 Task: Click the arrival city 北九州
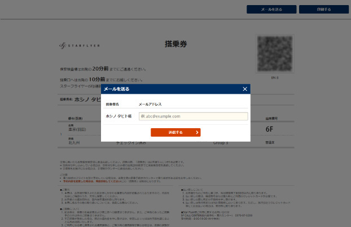pos(67,142)
